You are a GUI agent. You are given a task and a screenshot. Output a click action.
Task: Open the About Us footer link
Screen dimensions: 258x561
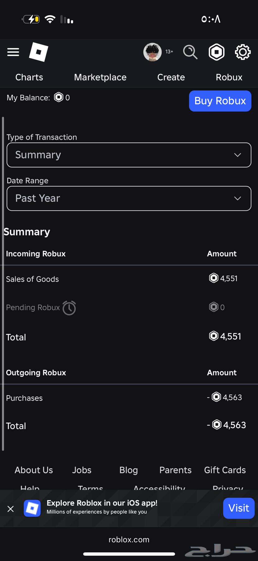pos(34,470)
